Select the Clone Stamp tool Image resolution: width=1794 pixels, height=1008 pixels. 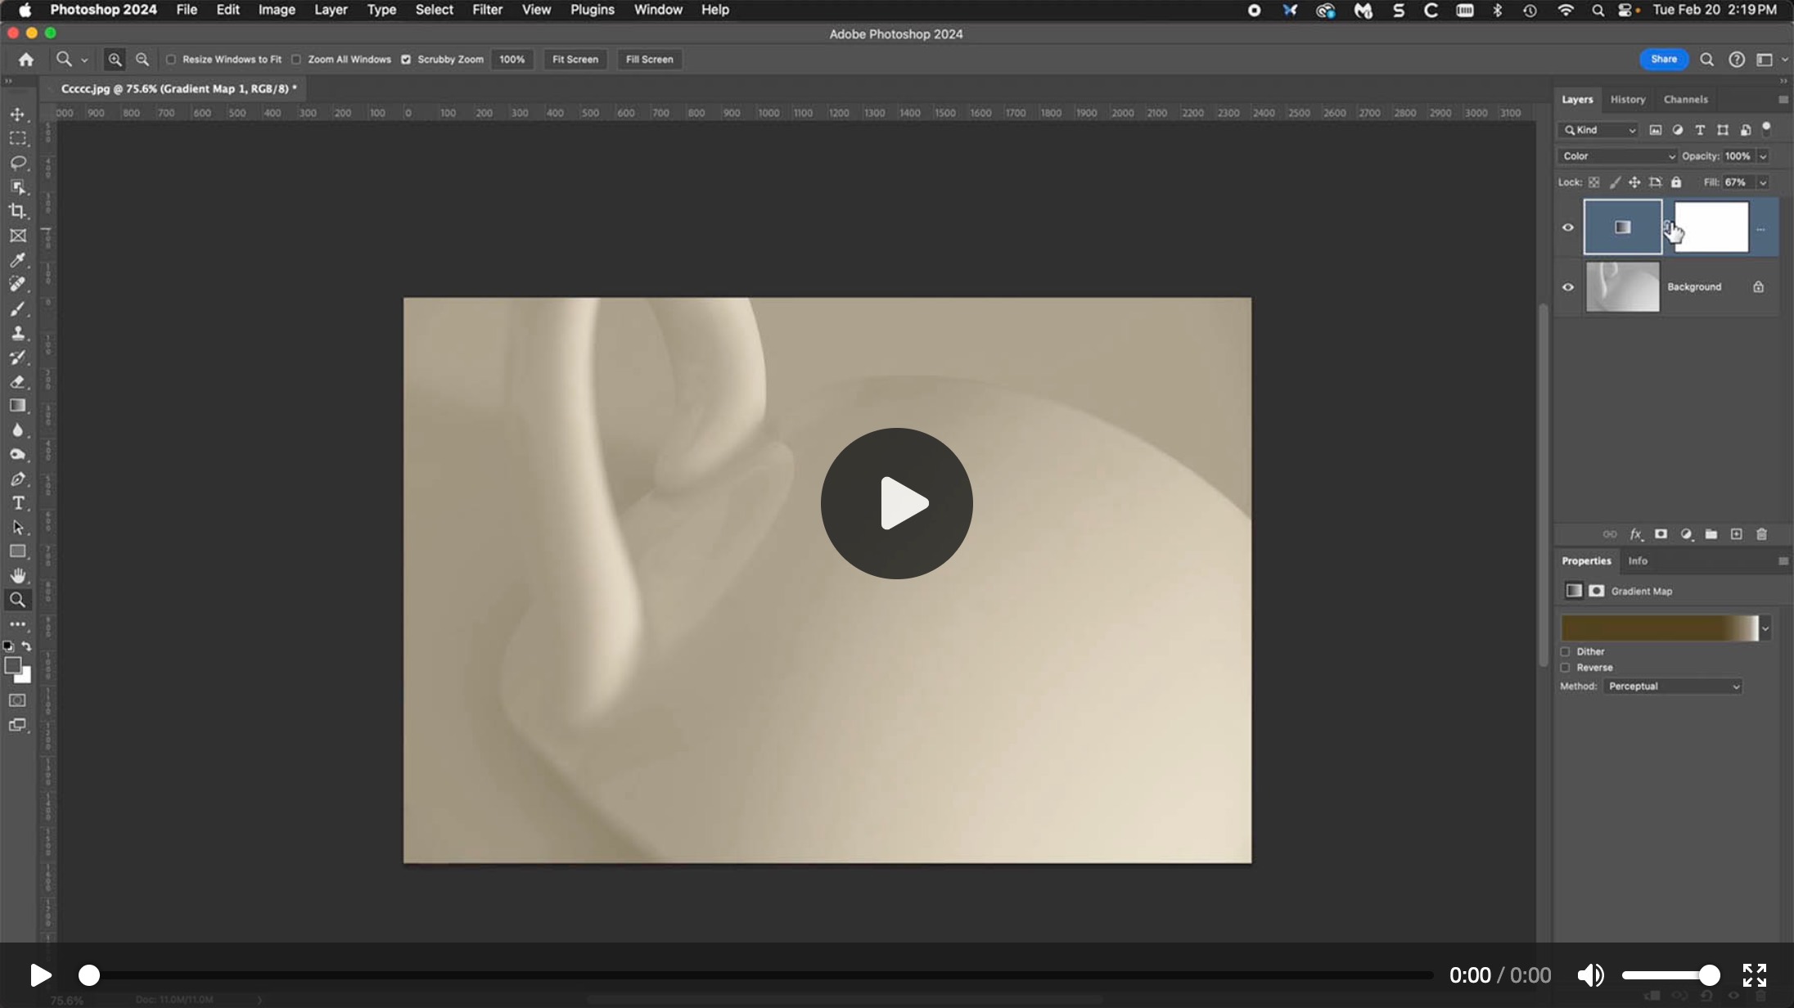17,333
